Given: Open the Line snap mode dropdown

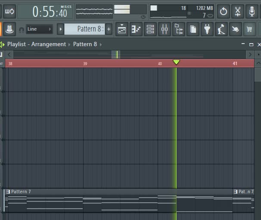Looking at the screenshot, I should (39, 29).
